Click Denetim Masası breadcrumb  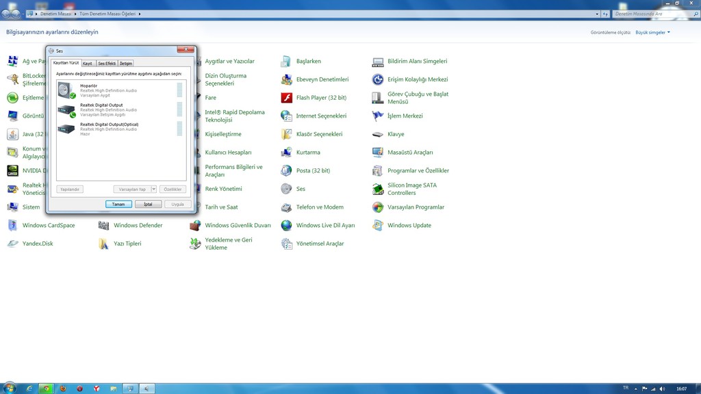point(55,14)
